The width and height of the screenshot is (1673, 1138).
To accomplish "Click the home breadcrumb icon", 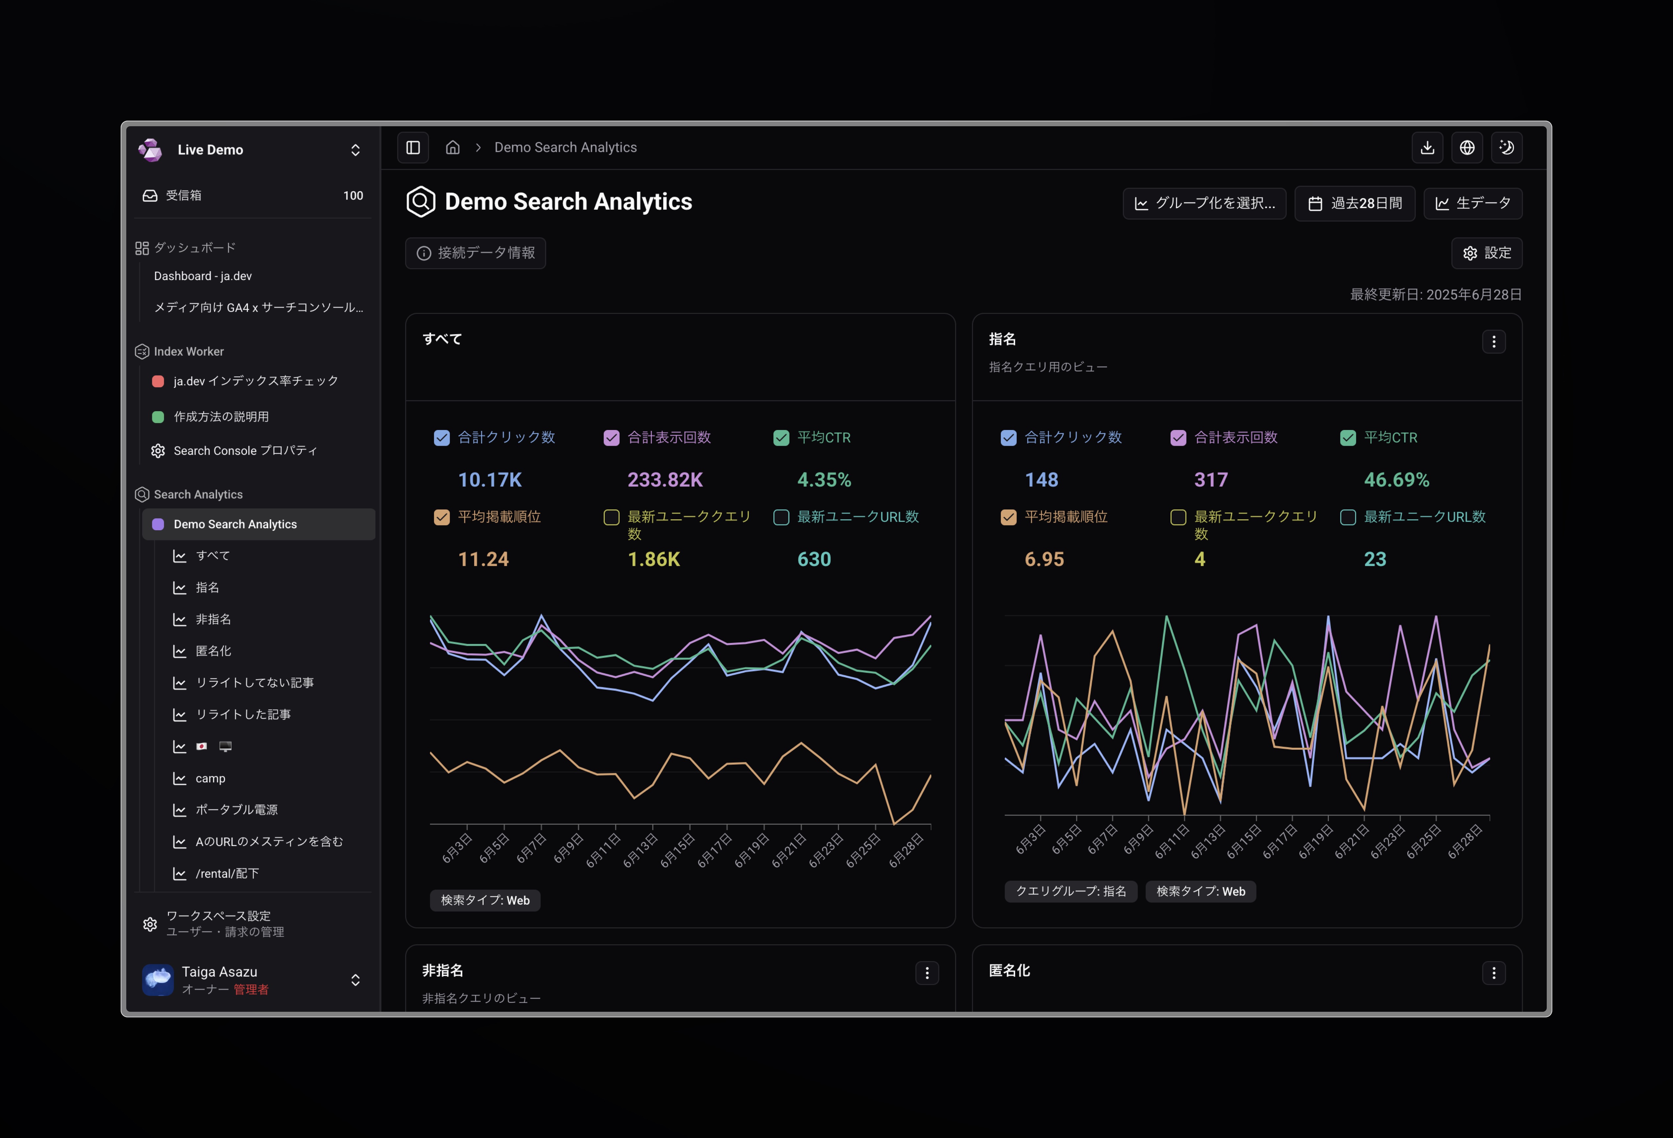I will (453, 148).
